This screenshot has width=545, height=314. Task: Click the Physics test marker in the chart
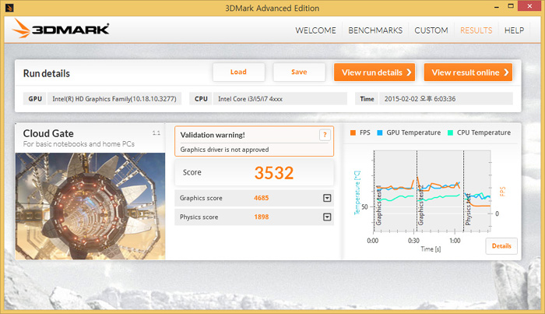pyautogui.click(x=468, y=210)
